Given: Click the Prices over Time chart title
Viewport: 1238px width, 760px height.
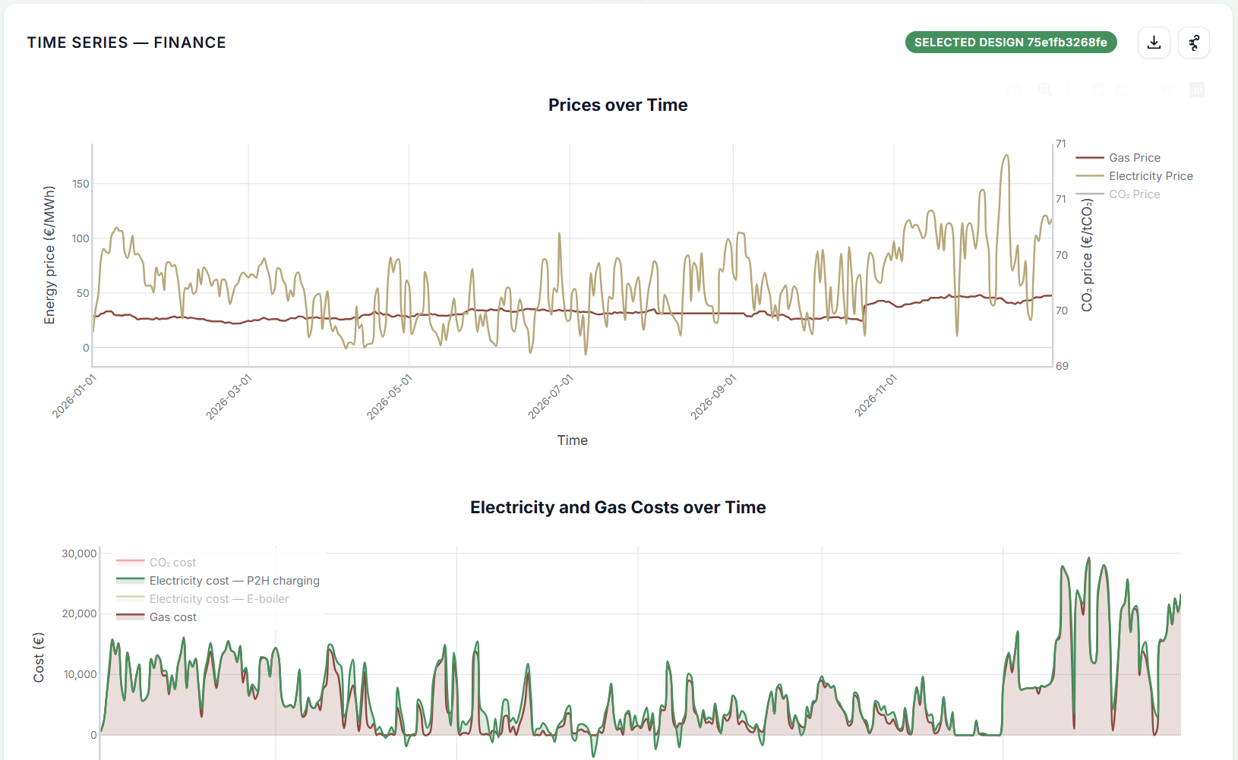Looking at the screenshot, I should (x=617, y=105).
